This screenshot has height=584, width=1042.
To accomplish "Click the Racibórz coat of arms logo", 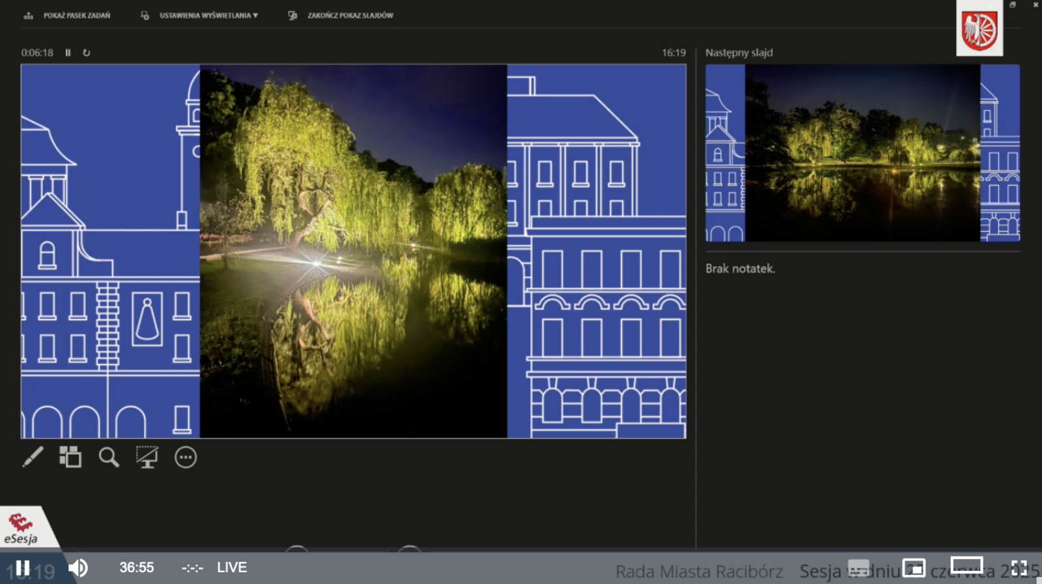I will coord(979,30).
